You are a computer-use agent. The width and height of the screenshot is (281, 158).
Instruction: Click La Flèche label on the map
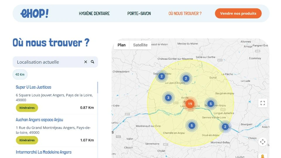coord(227,74)
